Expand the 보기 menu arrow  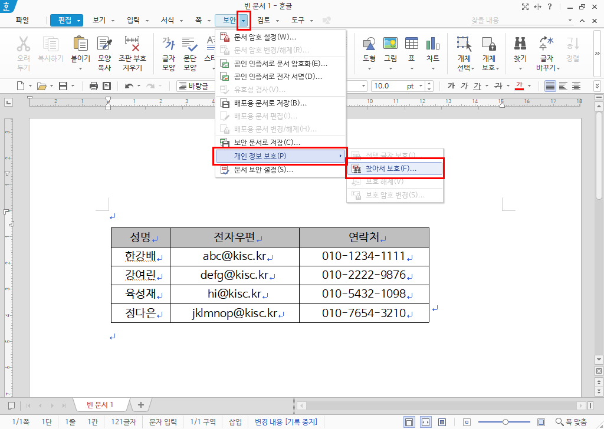pos(113,21)
